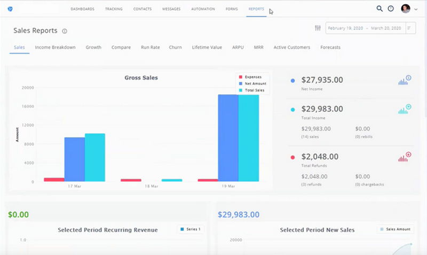Open the Forms menu
The height and width of the screenshot is (255, 427).
point(232,9)
